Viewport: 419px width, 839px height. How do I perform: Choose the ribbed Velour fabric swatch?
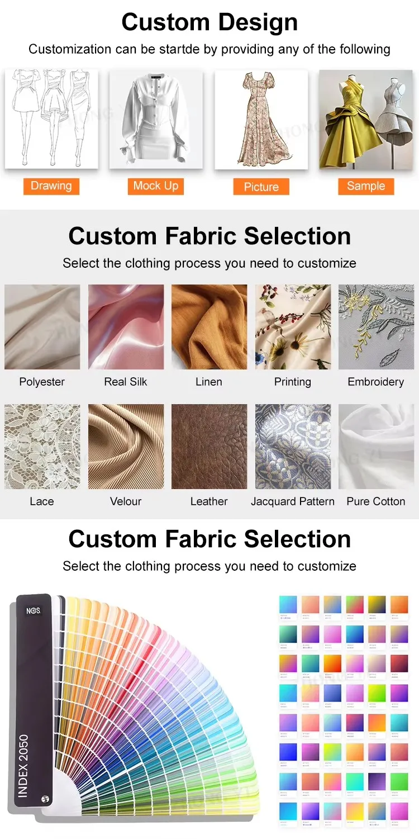pyautogui.click(x=126, y=447)
